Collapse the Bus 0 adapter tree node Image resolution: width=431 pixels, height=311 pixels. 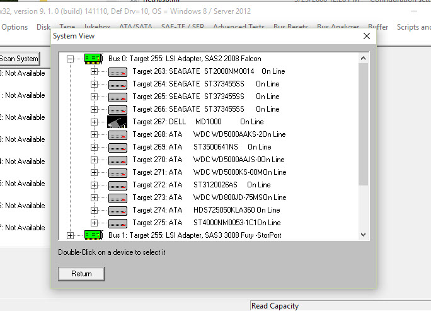click(x=70, y=59)
